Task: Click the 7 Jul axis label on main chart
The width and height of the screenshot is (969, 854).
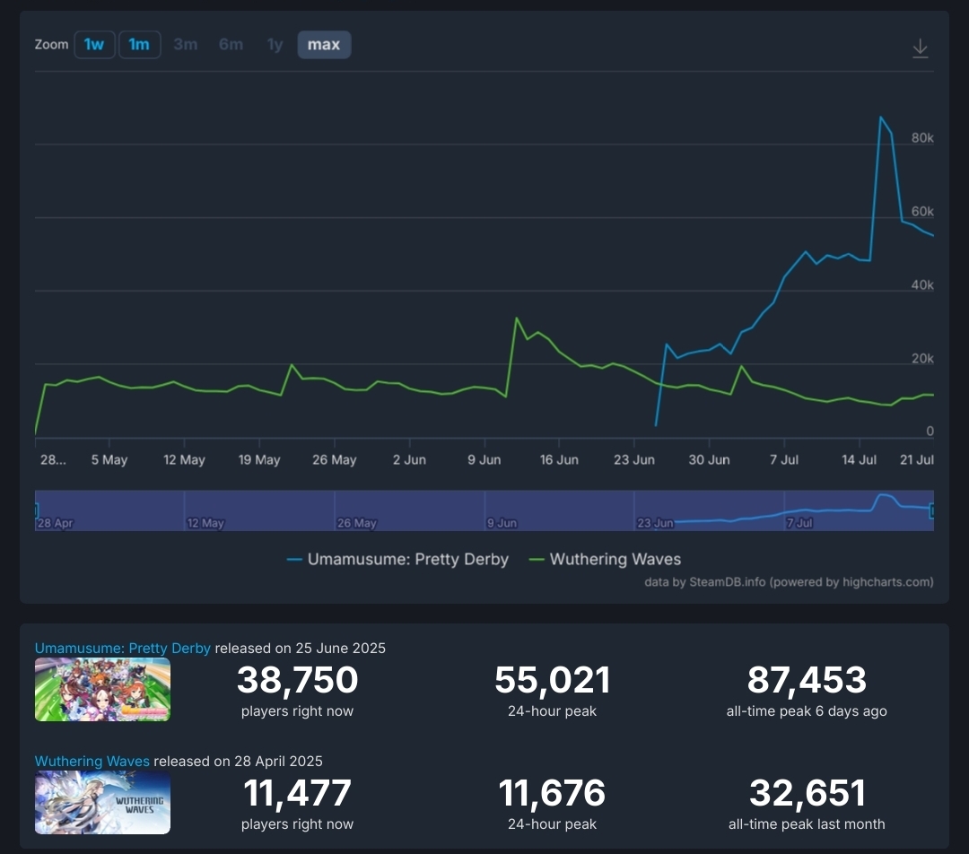Action: [x=784, y=460]
